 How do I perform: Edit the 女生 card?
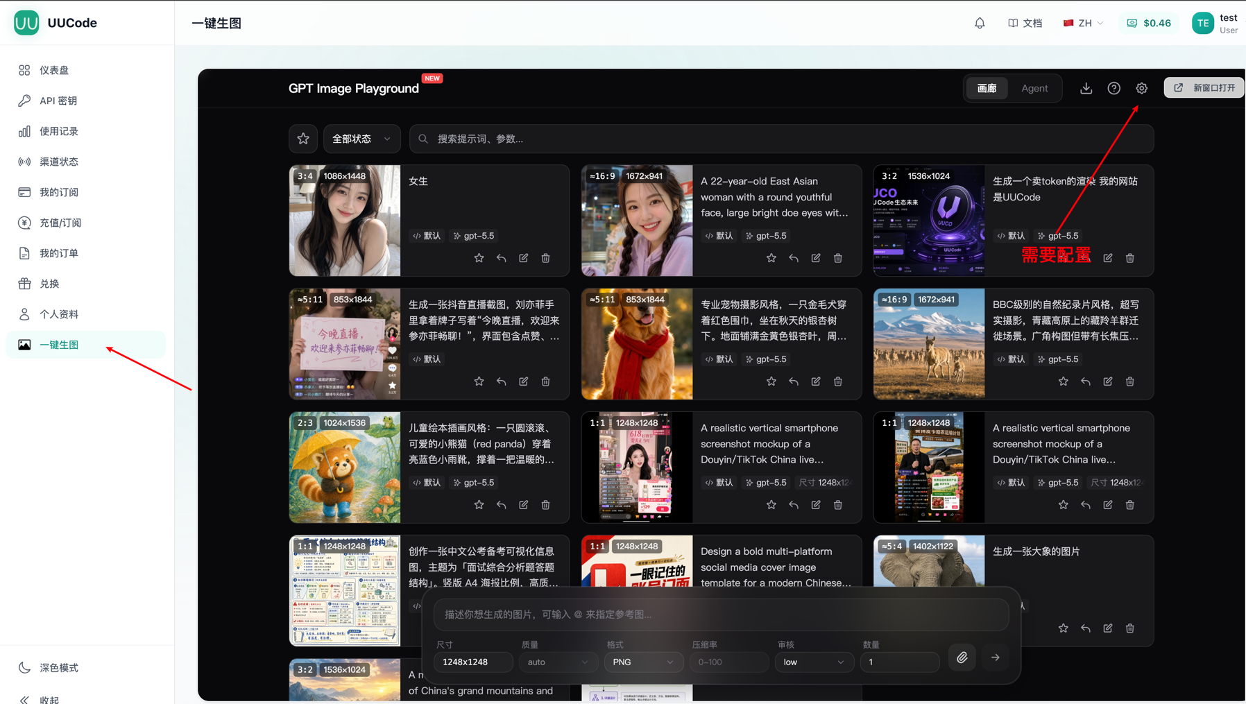(x=524, y=258)
